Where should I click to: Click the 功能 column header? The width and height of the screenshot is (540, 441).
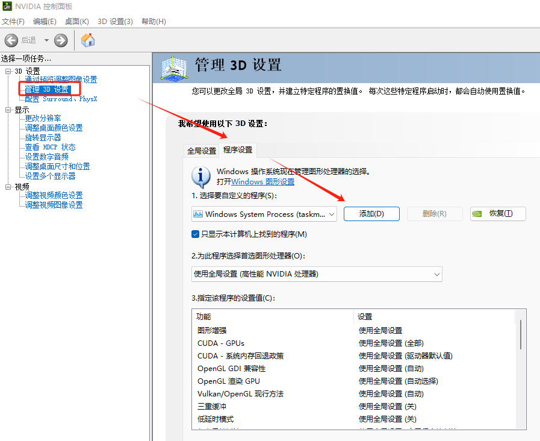(x=273, y=317)
